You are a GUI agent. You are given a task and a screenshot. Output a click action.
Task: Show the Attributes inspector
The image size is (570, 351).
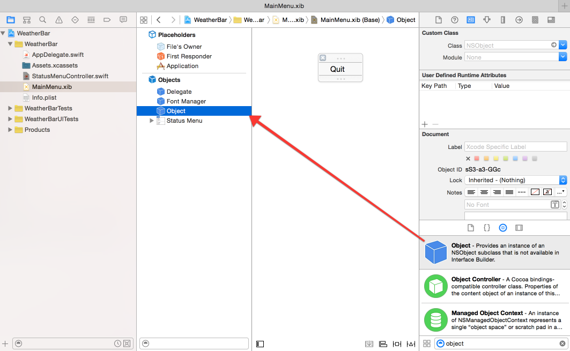pyautogui.click(x=487, y=20)
